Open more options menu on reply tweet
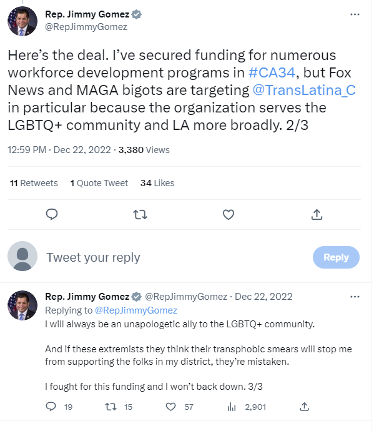The height and width of the screenshot is (431, 379). (355, 296)
